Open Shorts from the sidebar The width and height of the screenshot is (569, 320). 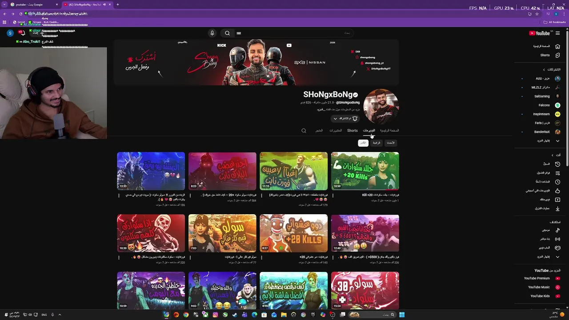[x=546, y=55]
